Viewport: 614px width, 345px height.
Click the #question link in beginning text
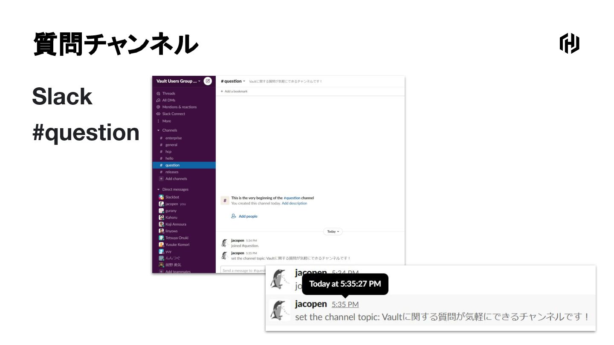click(292, 198)
